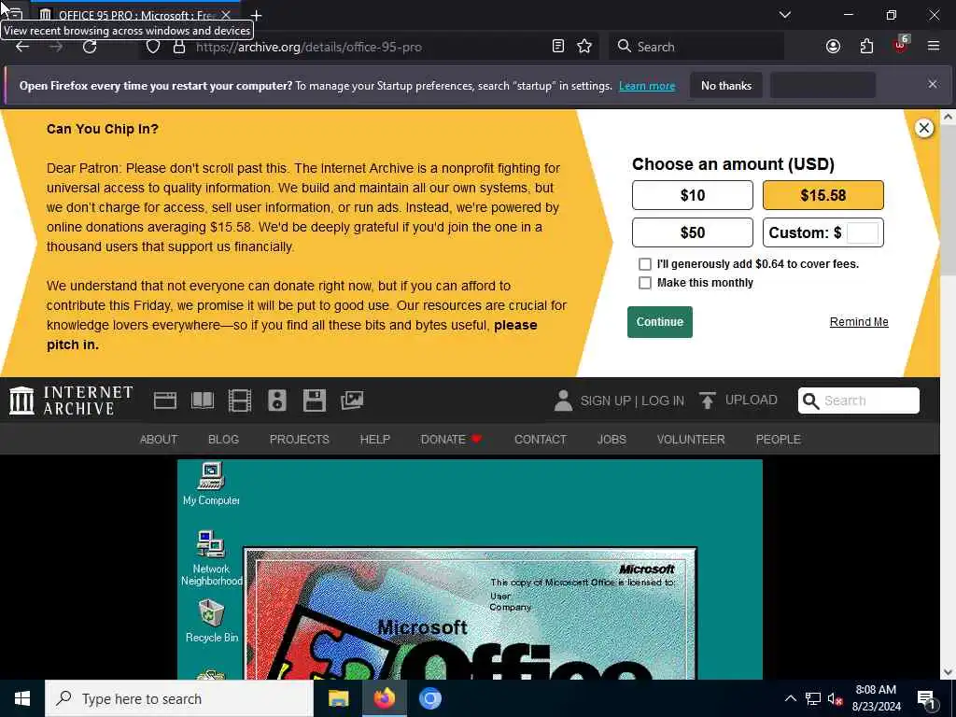Click the Firefox address bar URL
Image resolution: width=956 pixels, height=717 pixels.
308,47
